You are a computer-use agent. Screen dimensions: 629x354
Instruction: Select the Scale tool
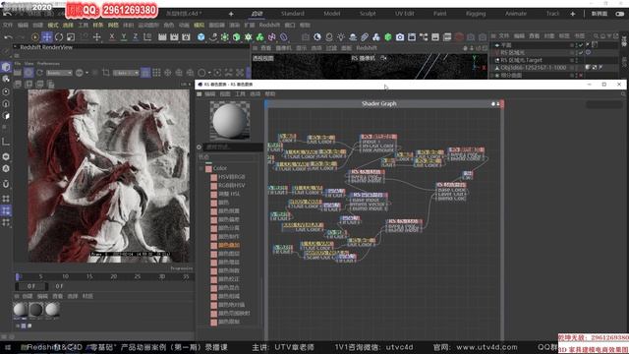(71, 37)
